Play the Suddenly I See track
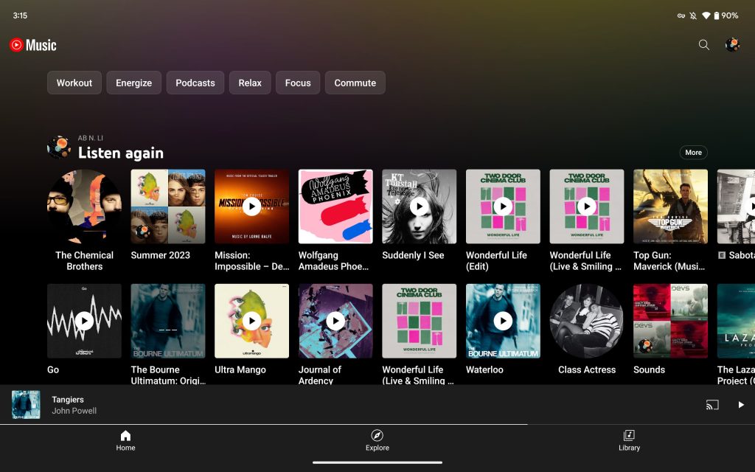755x472 pixels. (419, 206)
